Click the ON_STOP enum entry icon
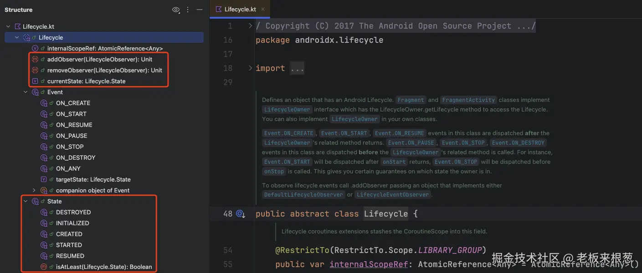The image size is (642, 273). point(44,147)
